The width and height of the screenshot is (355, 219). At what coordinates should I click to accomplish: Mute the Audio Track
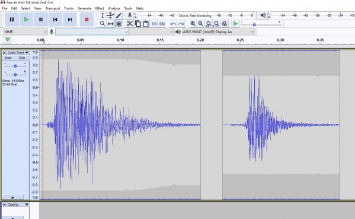click(8, 58)
